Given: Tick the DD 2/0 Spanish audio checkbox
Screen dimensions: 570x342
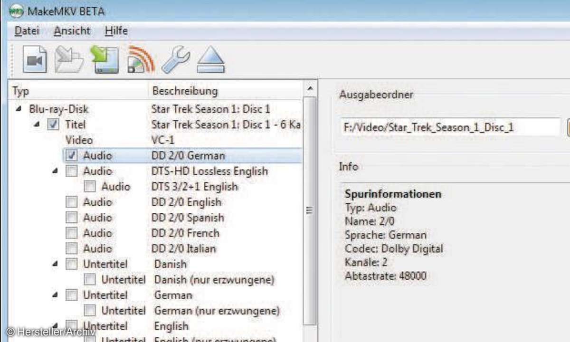Looking at the screenshot, I should click(x=71, y=218).
